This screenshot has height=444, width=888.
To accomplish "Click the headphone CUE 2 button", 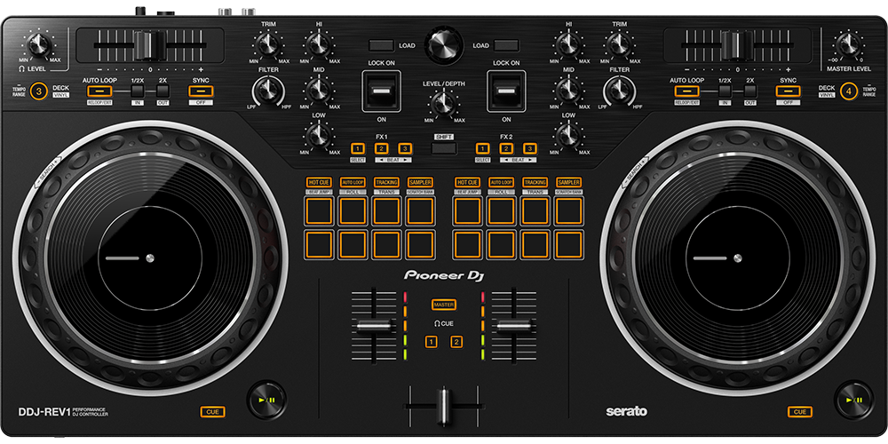I will tap(456, 342).
